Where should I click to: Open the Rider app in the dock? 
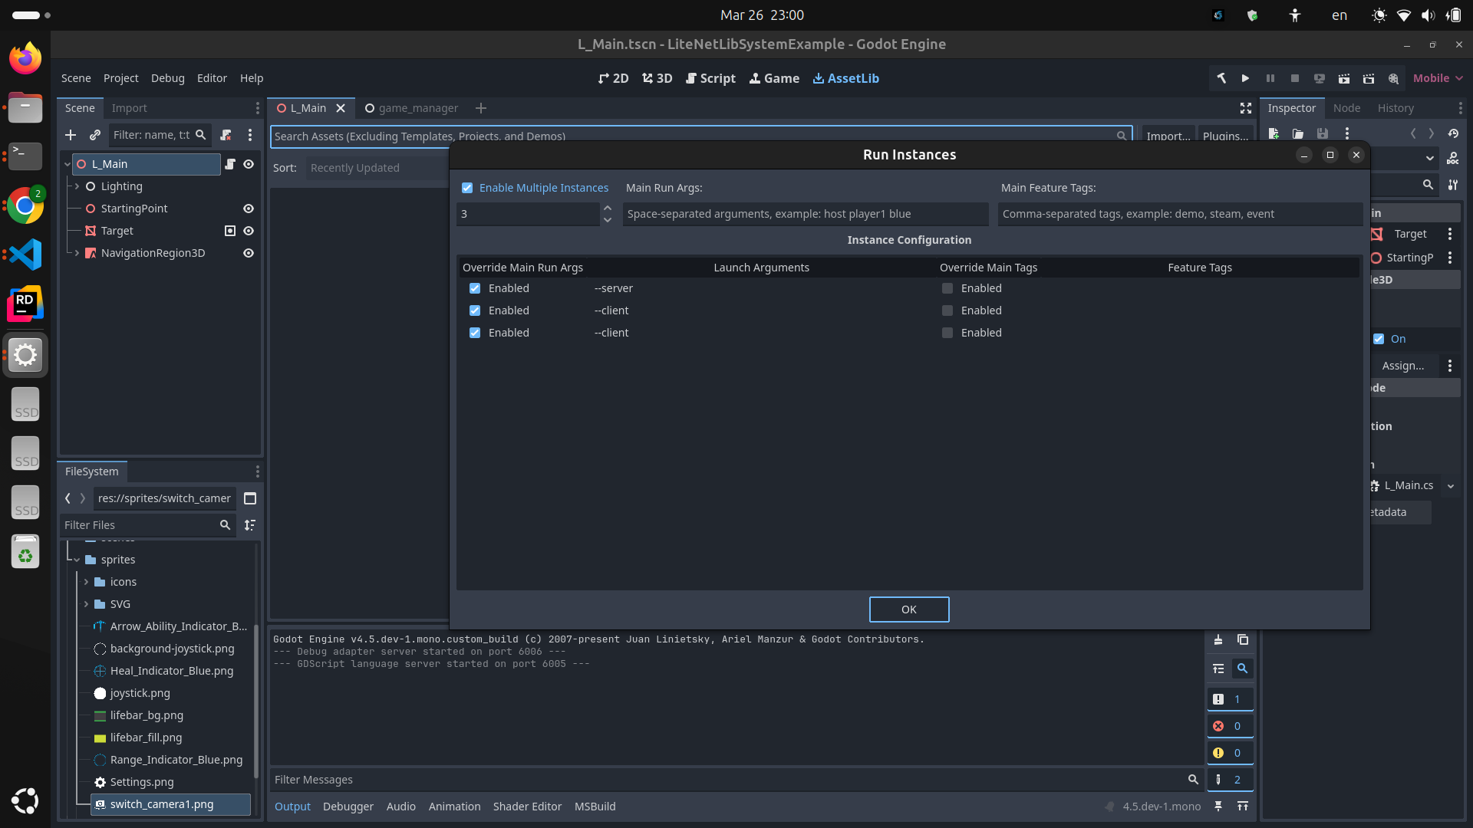25,304
